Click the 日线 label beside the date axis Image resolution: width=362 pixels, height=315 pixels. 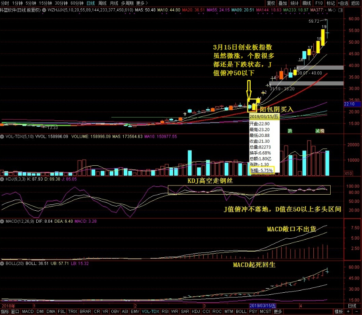point(352,306)
